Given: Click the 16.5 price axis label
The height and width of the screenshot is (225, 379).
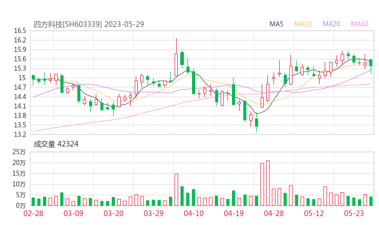Looking at the screenshot, I should [20, 31].
